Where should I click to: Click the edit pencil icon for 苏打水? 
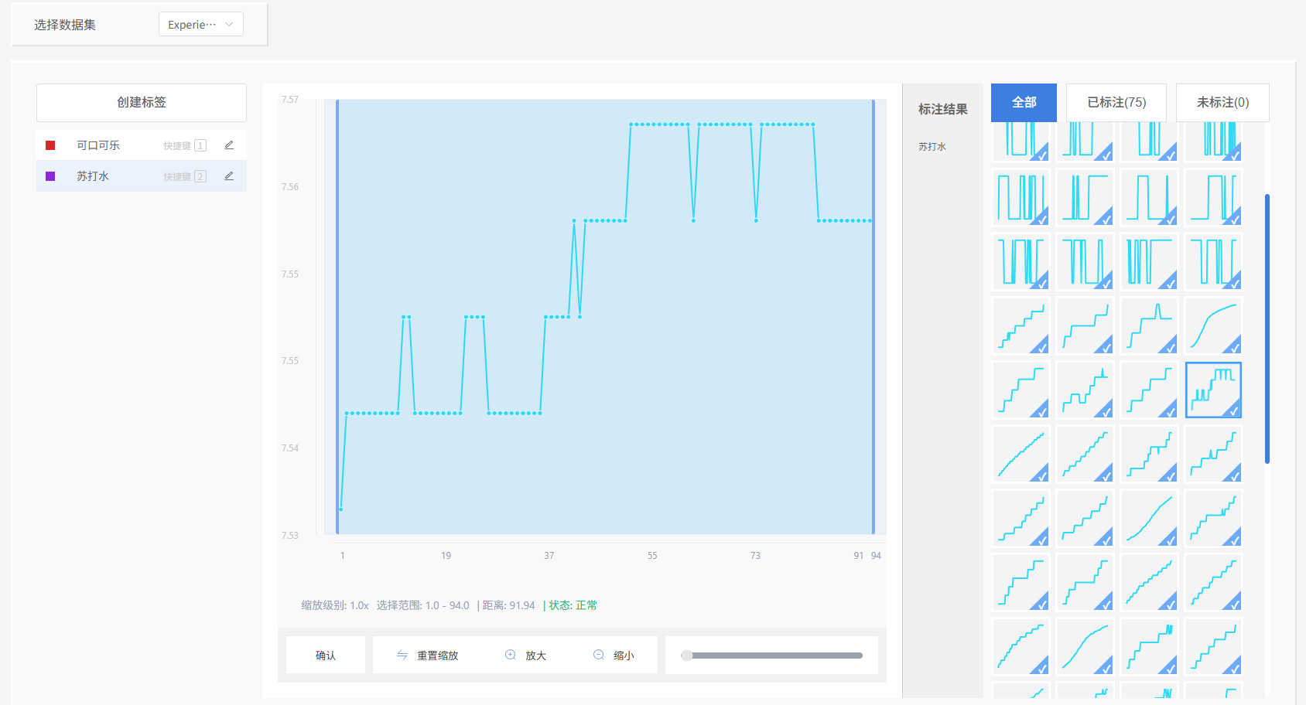click(x=229, y=176)
